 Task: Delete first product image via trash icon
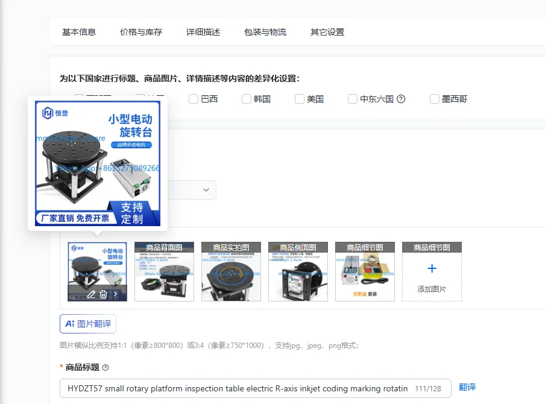pyautogui.click(x=103, y=294)
